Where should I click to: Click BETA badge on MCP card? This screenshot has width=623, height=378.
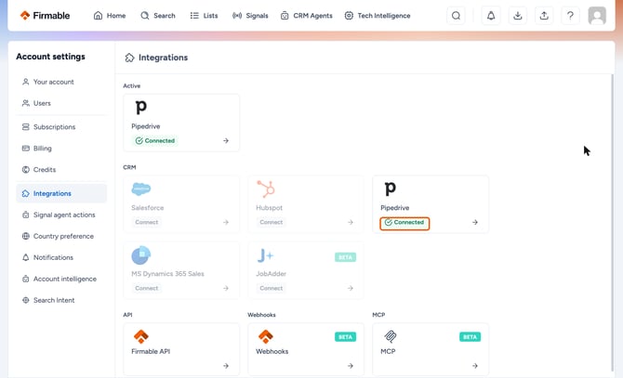click(470, 337)
